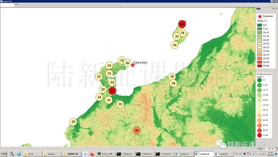Select the orange 50 slope marker

137,130
